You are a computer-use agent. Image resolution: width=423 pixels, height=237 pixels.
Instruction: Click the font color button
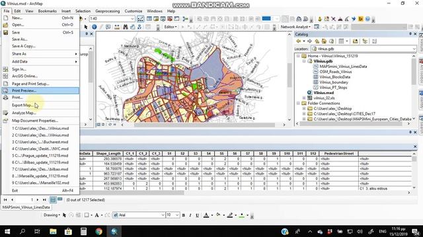click(x=206, y=215)
